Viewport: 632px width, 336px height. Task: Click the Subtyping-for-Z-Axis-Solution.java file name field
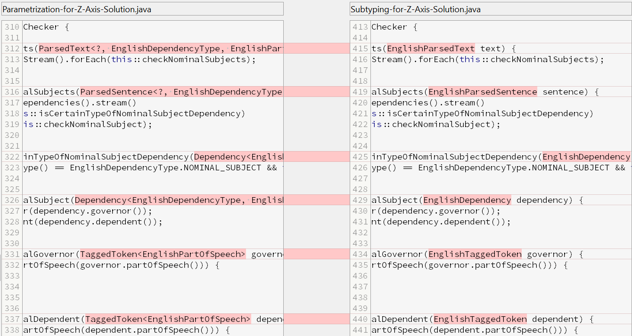click(x=490, y=9)
